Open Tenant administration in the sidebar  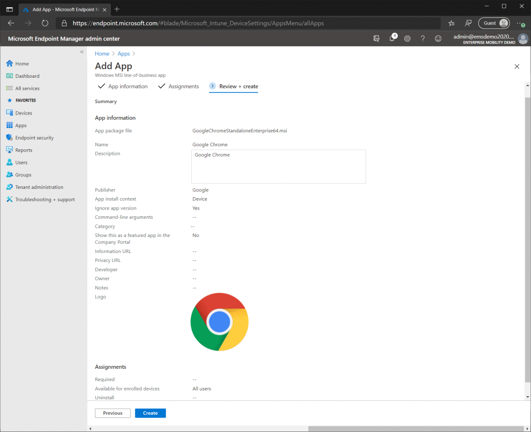35,187
